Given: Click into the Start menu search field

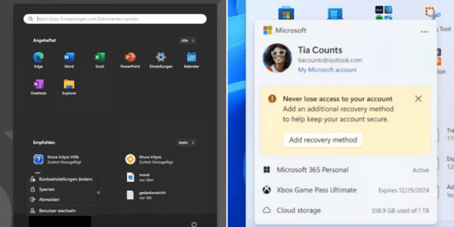Looking at the screenshot, I should tap(115, 19).
